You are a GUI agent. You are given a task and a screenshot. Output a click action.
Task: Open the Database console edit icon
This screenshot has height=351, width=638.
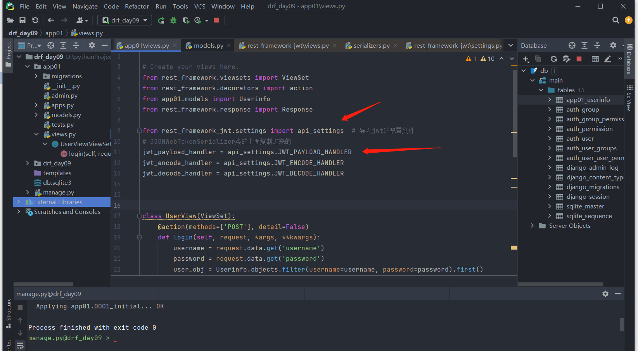[608, 59]
